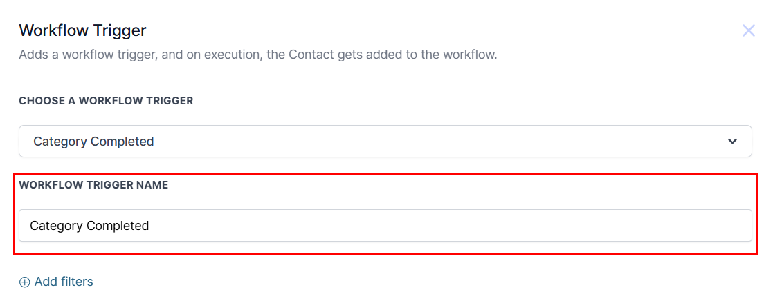The image size is (773, 299).
Task: Click the plus-circle icon beside Add filters
Action: pyautogui.click(x=25, y=282)
